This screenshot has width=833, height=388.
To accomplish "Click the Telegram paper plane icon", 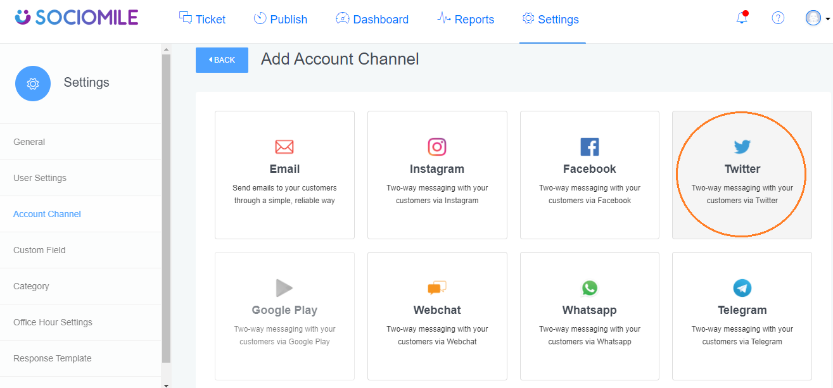I will (x=742, y=288).
